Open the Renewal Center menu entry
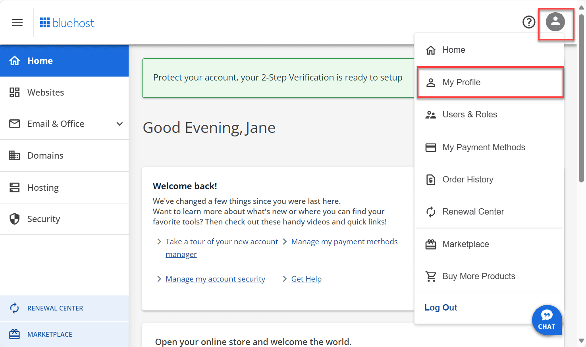Viewport: 586px width, 347px height. point(473,211)
